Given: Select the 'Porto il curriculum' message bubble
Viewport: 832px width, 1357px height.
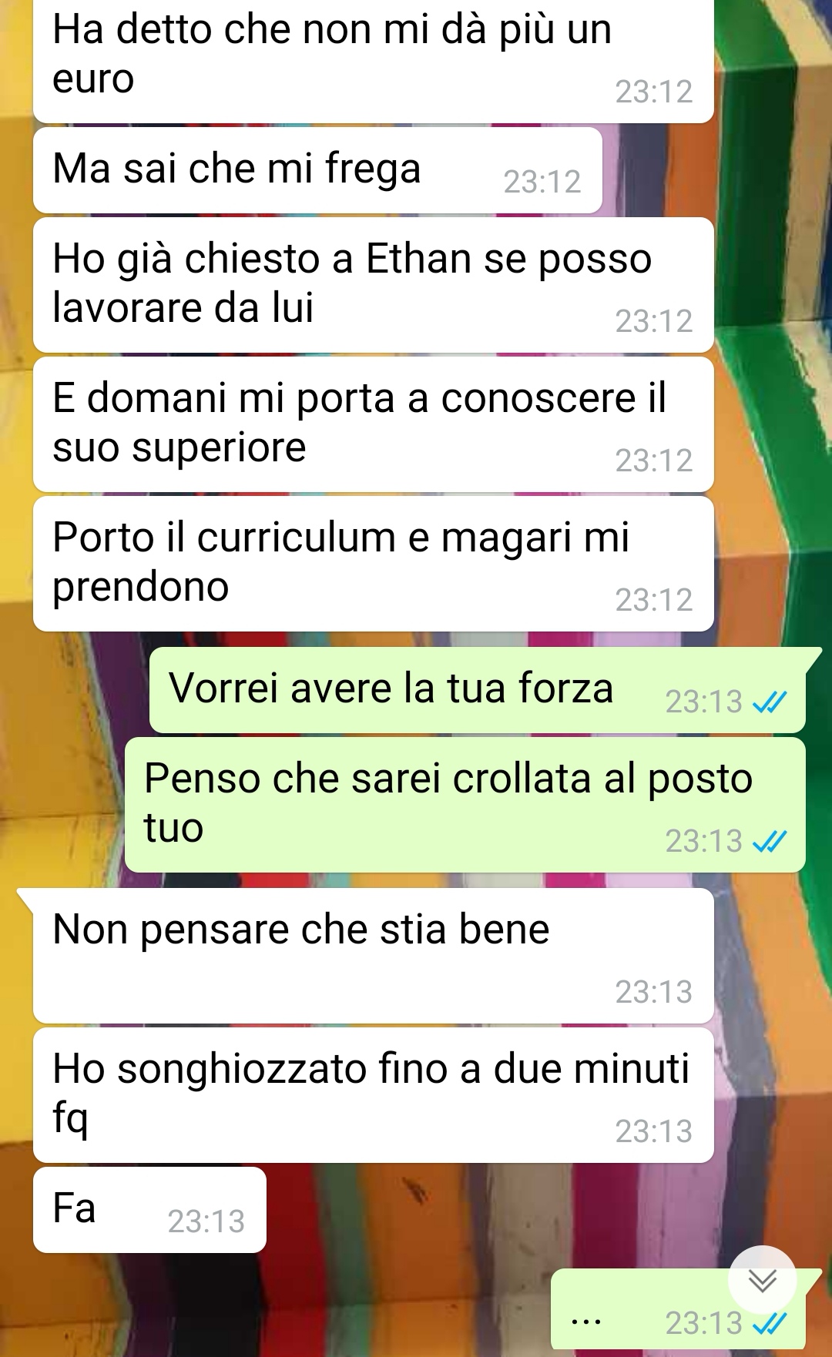Looking at the screenshot, I should tap(374, 564).
